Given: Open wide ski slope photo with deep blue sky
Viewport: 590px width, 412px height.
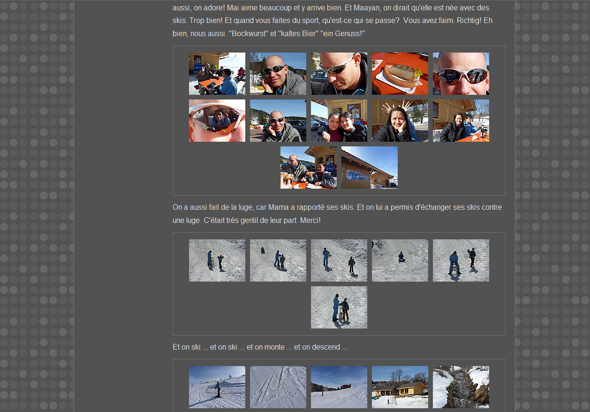Looking at the screenshot, I should [x=339, y=387].
